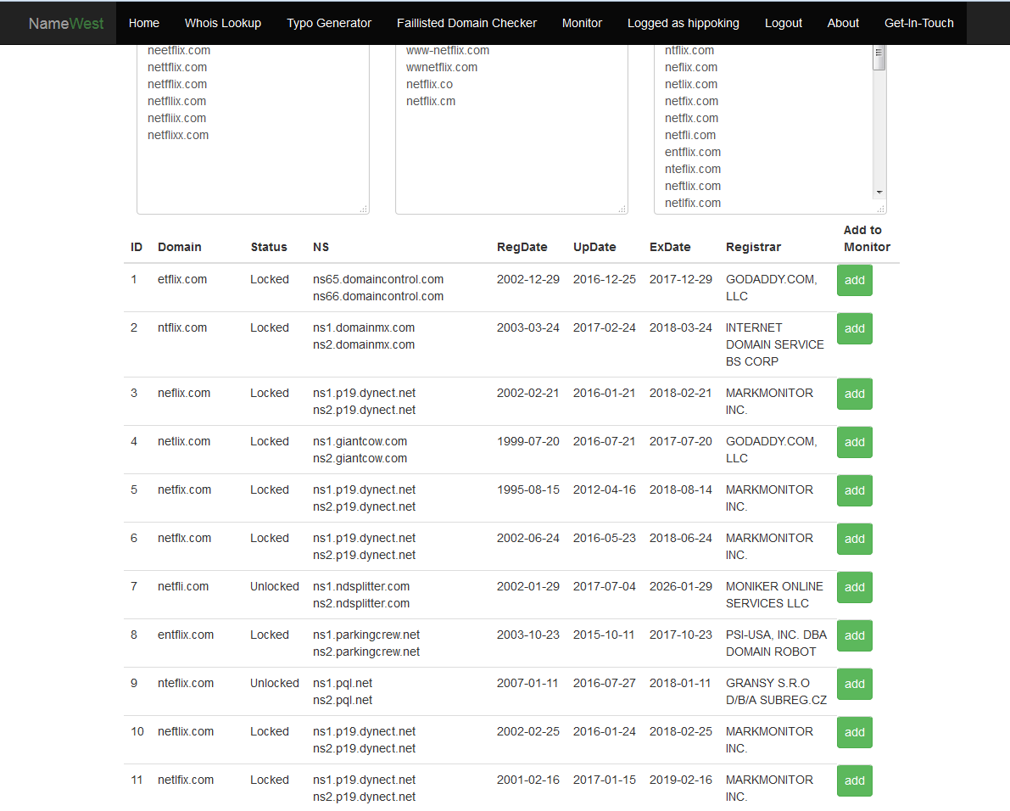Select RegDate 1995-08-15 for netfix.com
Viewport: 1010px width, 811px height.
click(x=528, y=490)
